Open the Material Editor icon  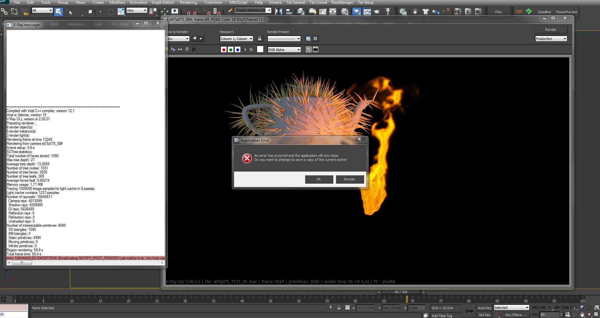[x=345, y=12]
